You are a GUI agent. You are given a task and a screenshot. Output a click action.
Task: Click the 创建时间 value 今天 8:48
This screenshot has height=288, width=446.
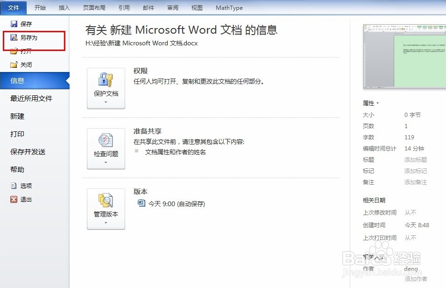pos(417,225)
